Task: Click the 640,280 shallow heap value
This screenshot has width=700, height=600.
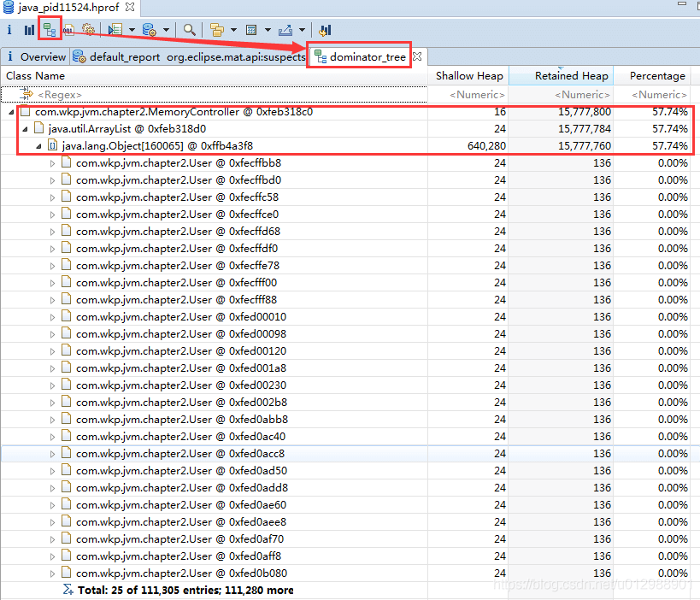Action: [486, 146]
